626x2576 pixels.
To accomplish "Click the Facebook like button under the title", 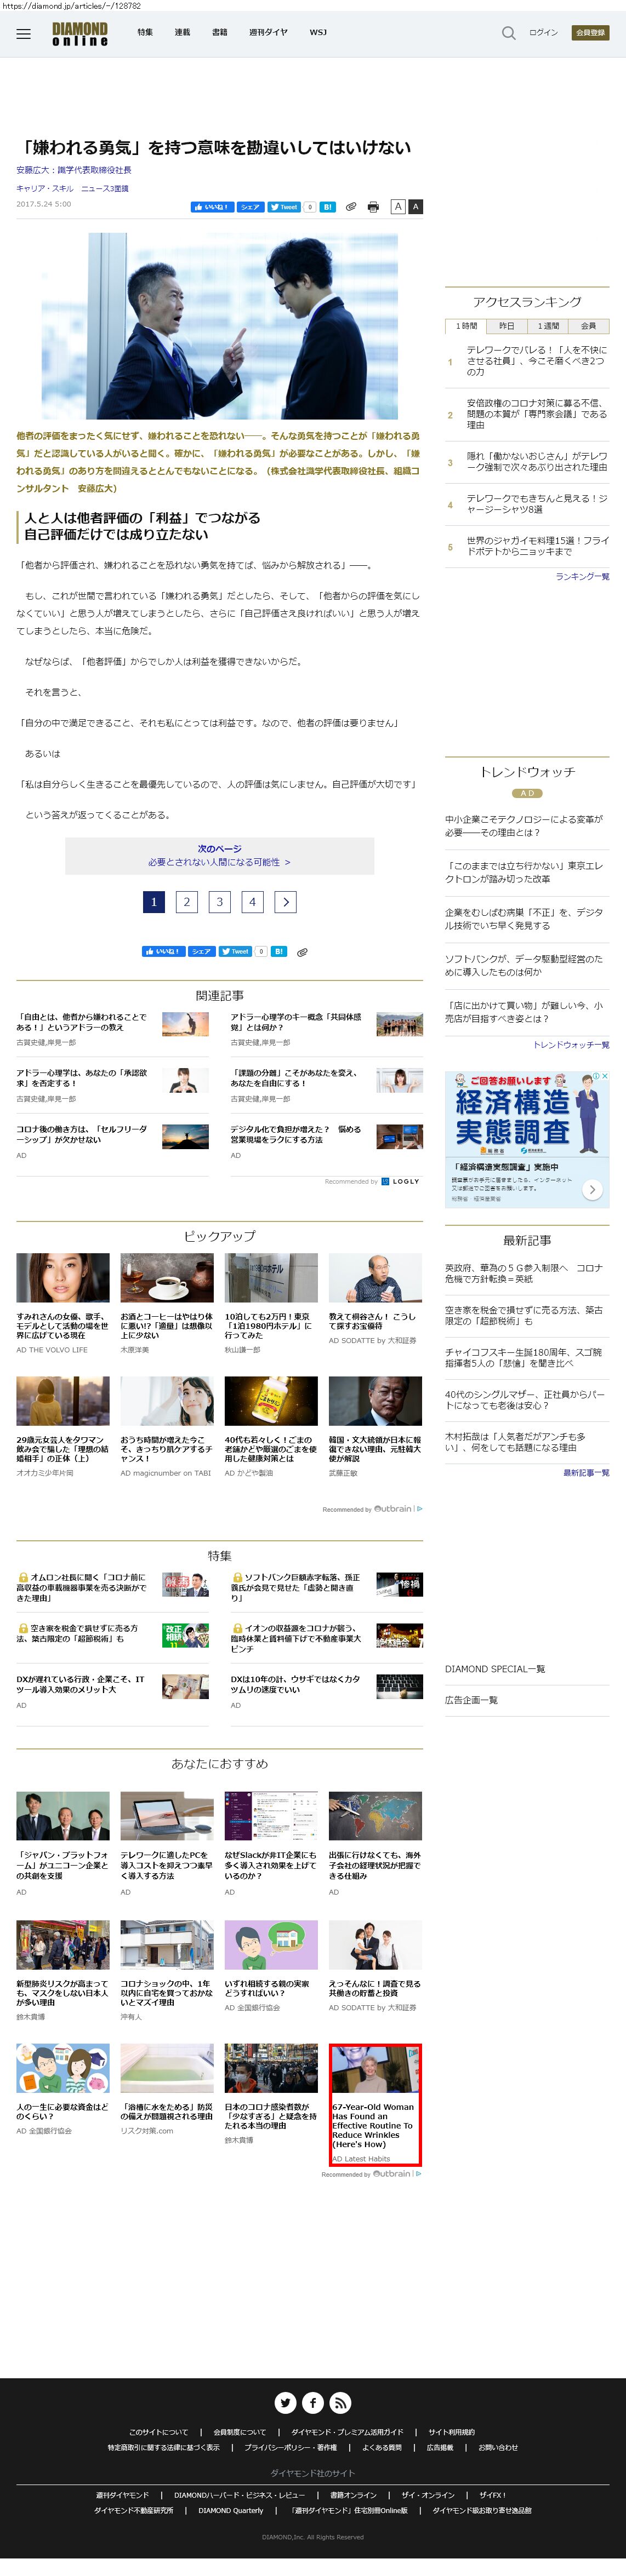I will pos(212,207).
